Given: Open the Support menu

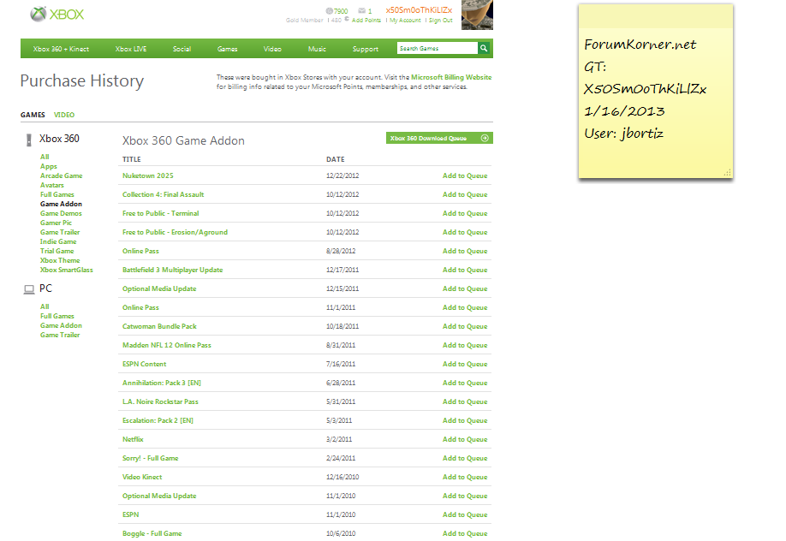Looking at the screenshot, I should 365,49.
